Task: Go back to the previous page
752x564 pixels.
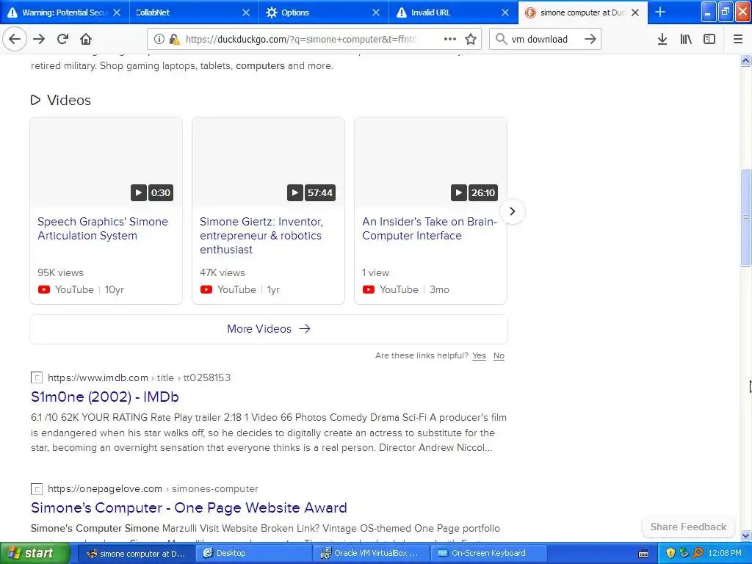Action: [x=15, y=40]
